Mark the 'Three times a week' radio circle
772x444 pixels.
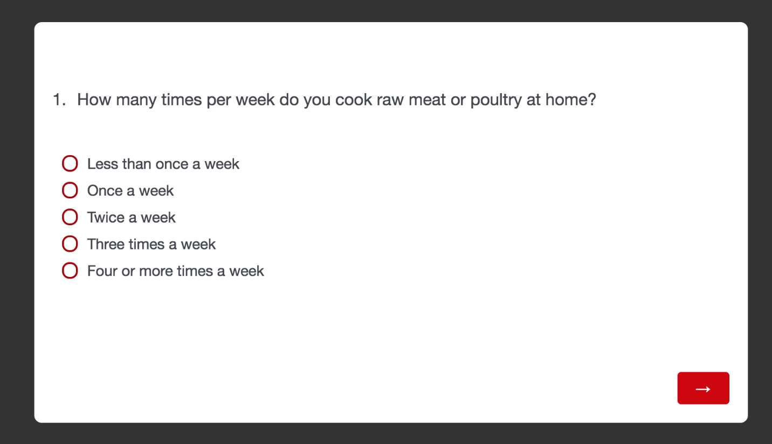70,244
